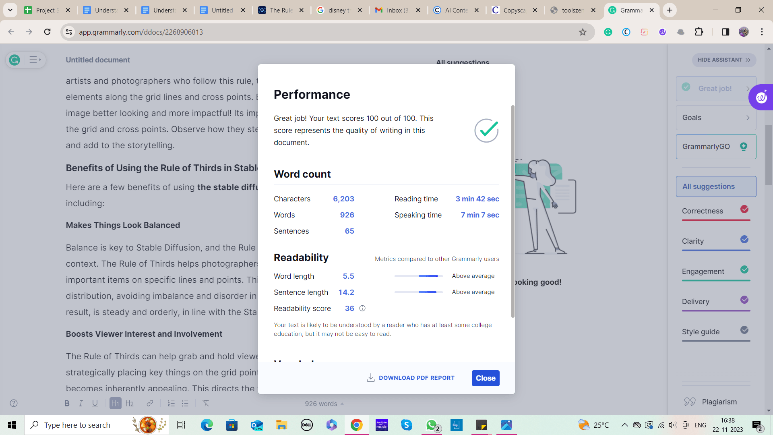Expand the Goals panel chevron
This screenshot has width=773, height=435.
pyautogui.click(x=748, y=118)
